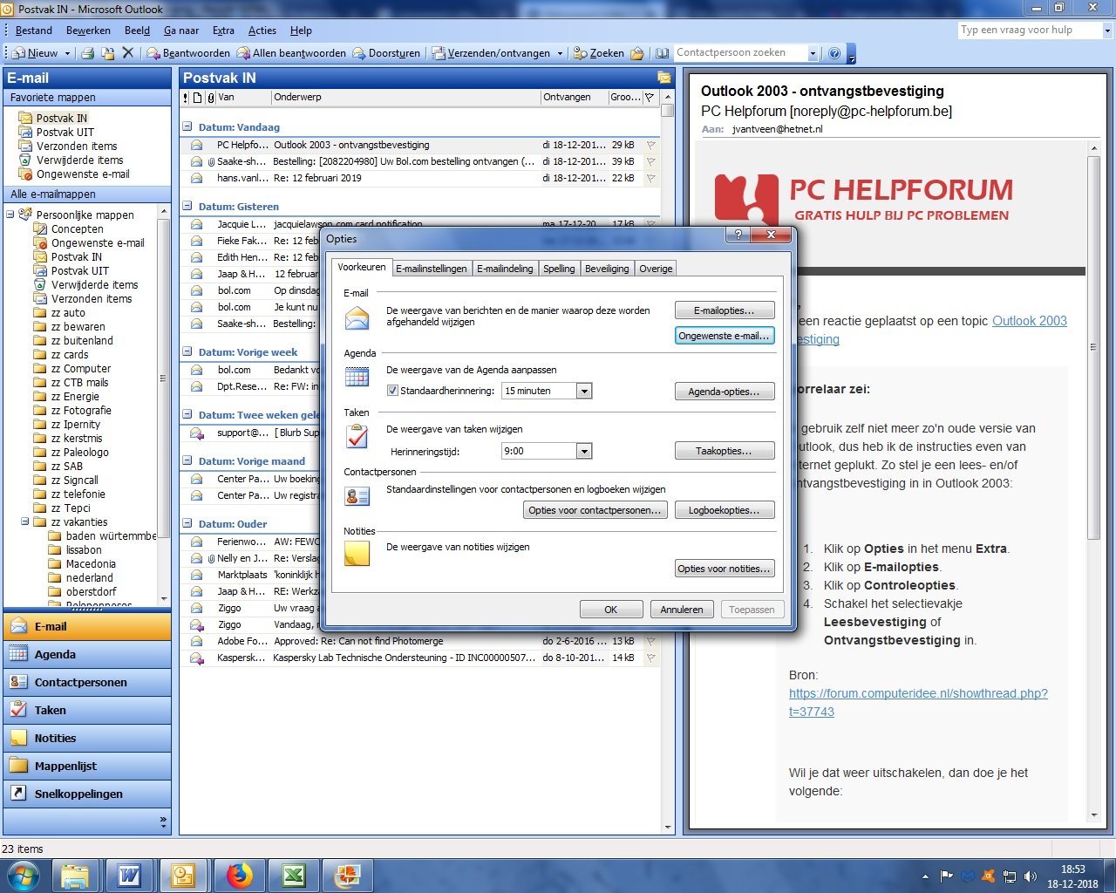This screenshot has height=893, width=1116.
Task: Toggle the Standaardherinnering checkbox
Action: [392, 391]
